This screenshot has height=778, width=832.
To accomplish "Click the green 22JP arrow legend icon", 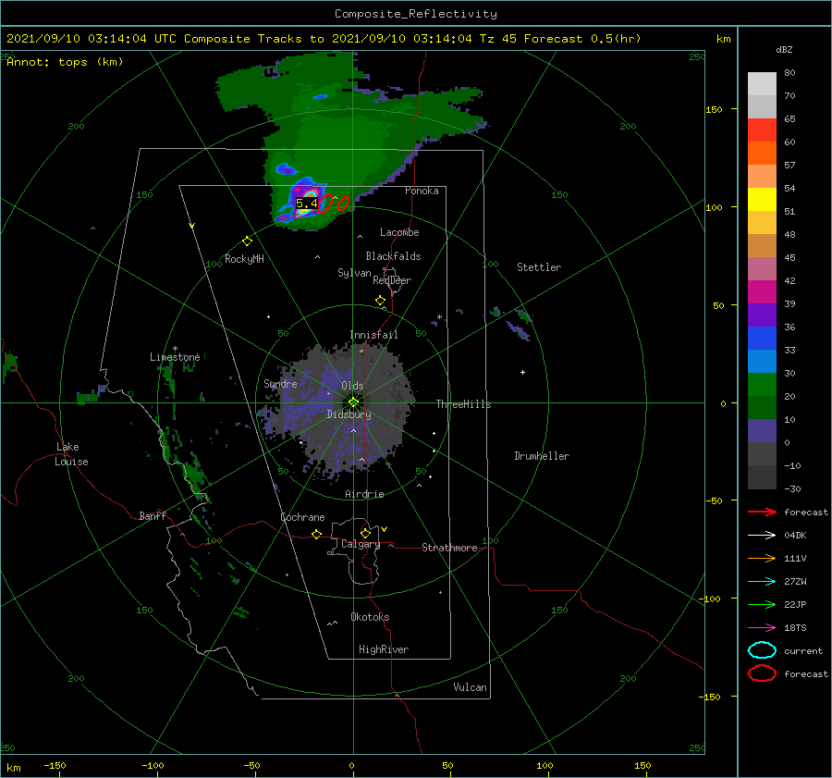I will 762,604.
